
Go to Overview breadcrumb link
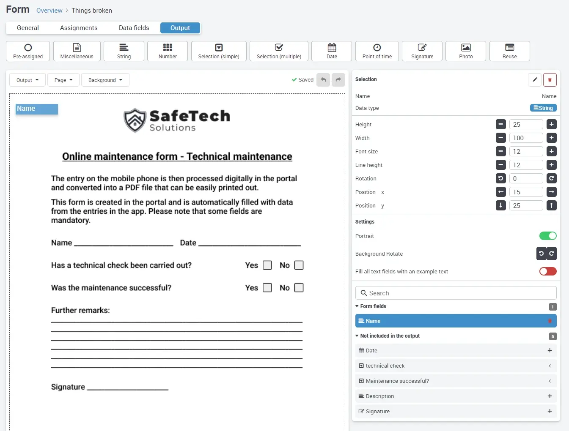click(x=49, y=11)
